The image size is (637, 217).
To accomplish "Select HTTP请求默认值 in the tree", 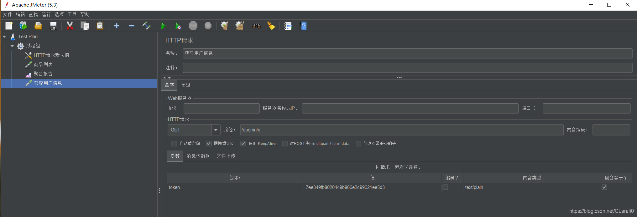I will coord(51,55).
